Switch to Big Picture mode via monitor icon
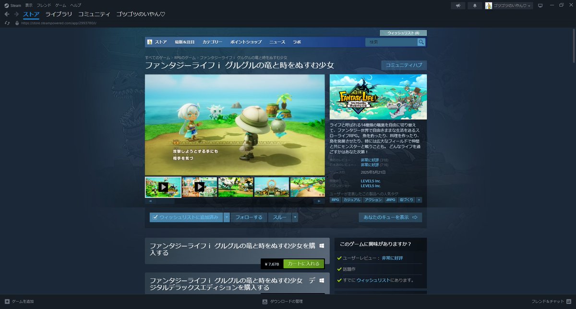Screen dimensions: 576x309 tap(540, 5)
